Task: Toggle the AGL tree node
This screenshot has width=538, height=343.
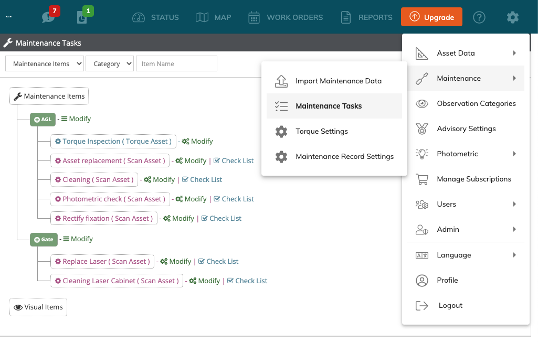Action: tap(42, 119)
